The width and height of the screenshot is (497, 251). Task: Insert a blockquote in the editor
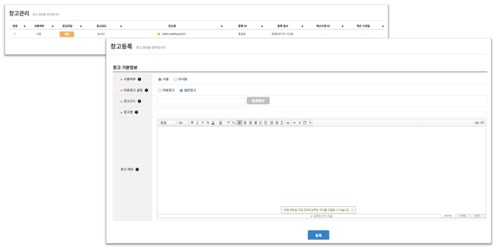point(288,123)
